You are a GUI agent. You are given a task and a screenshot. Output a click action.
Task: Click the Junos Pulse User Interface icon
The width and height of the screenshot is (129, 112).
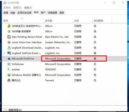9,42
